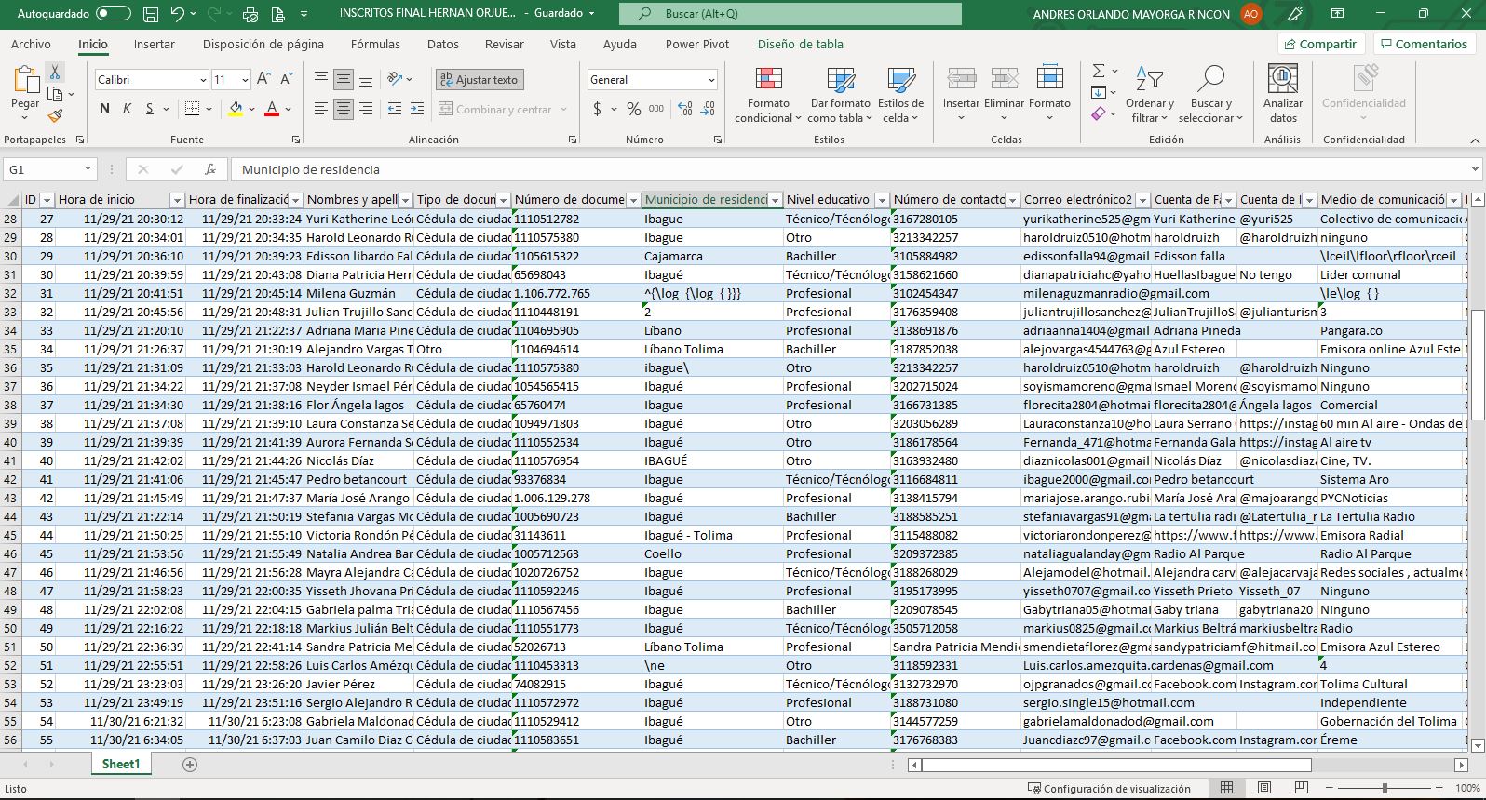Expand the font name Calibri dropdown
This screenshot has width=1486, height=800.
pyautogui.click(x=203, y=80)
